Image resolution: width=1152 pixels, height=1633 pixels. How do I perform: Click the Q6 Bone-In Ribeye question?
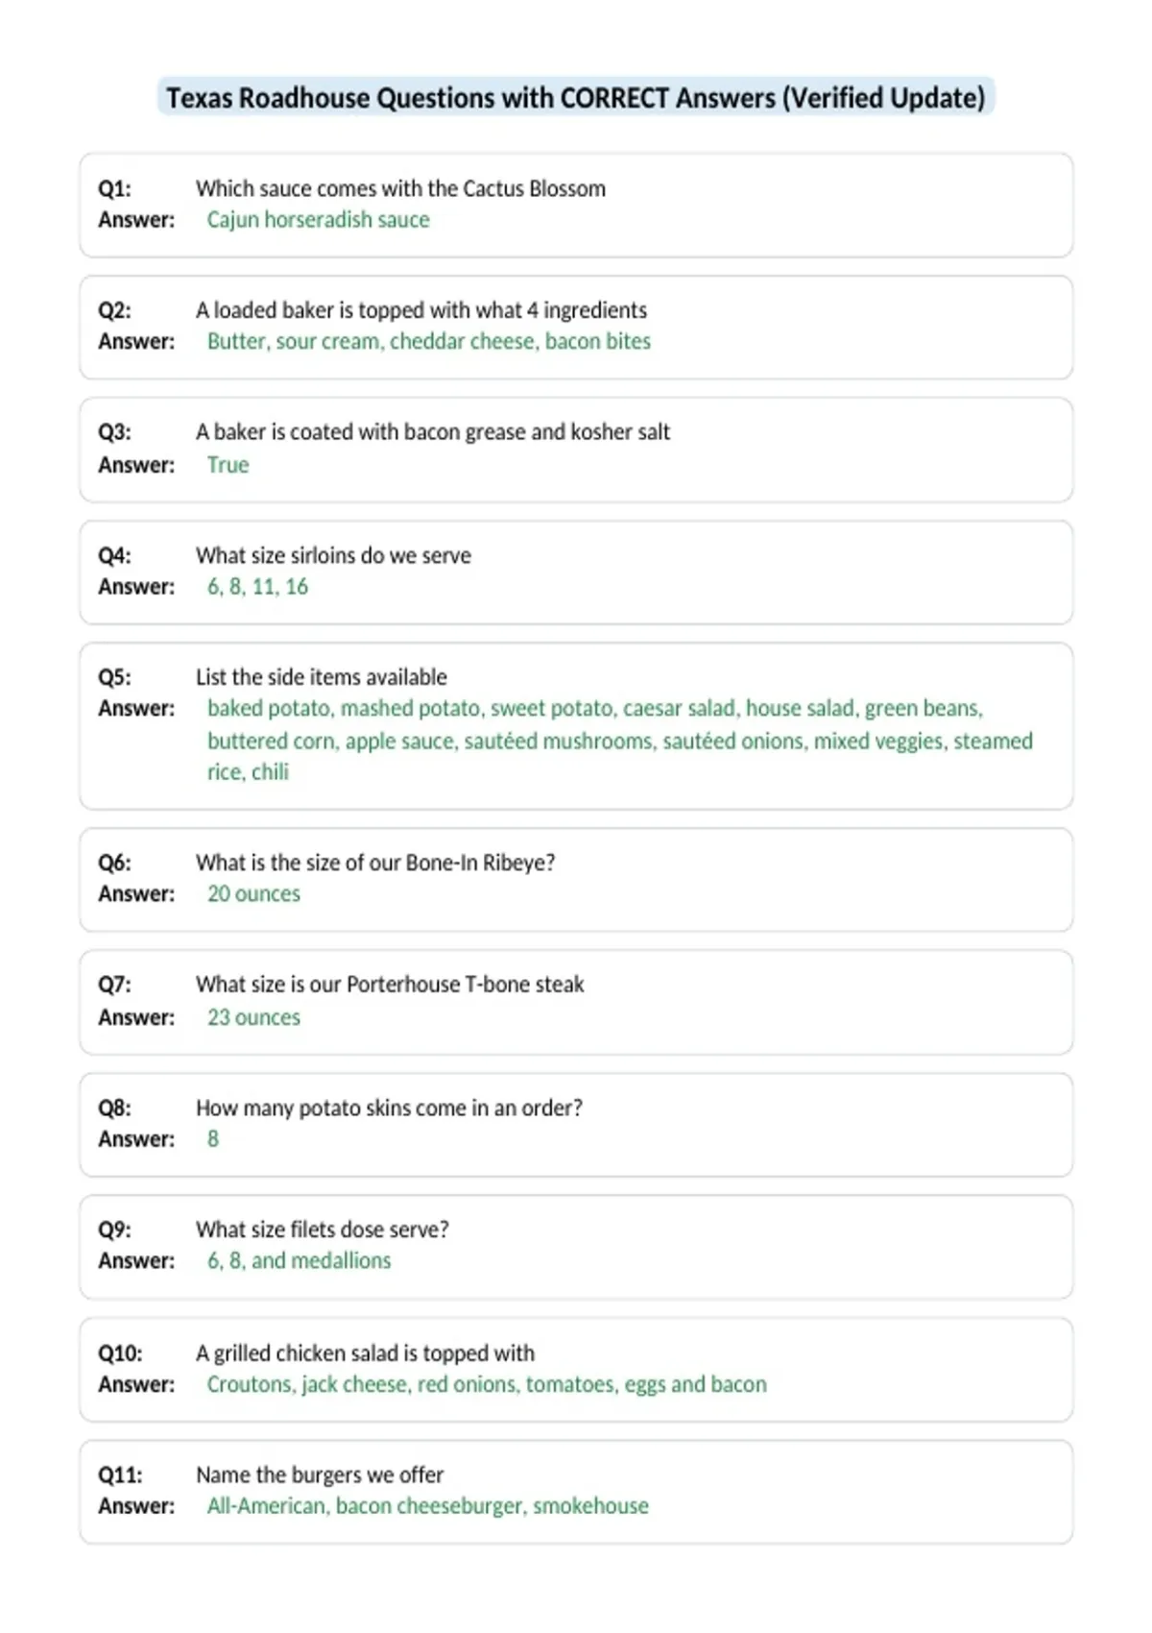point(375,863)
